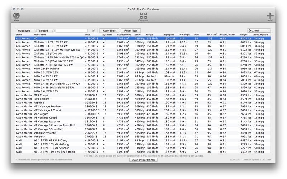Viewport: 287px width, 179px height.
Task: Select Vanquish Volante row
Action: click(x=143, y=133)
